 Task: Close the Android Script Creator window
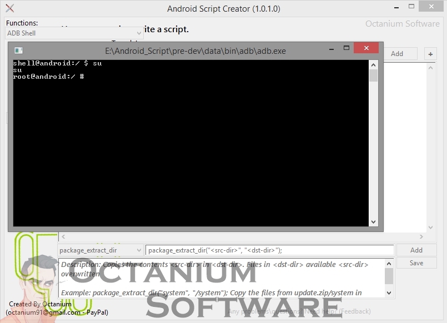[x=431, y=6]
